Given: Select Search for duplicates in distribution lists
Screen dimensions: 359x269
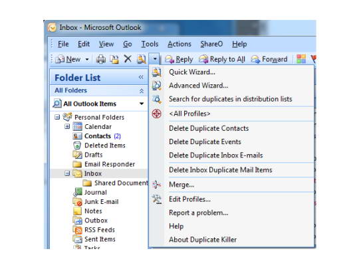Looking at the screenshot, I should 231,99.
